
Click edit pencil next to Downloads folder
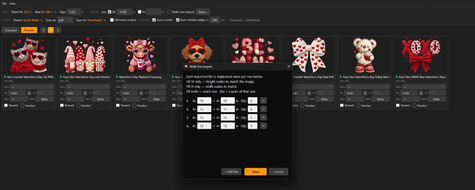click(104, 20)
